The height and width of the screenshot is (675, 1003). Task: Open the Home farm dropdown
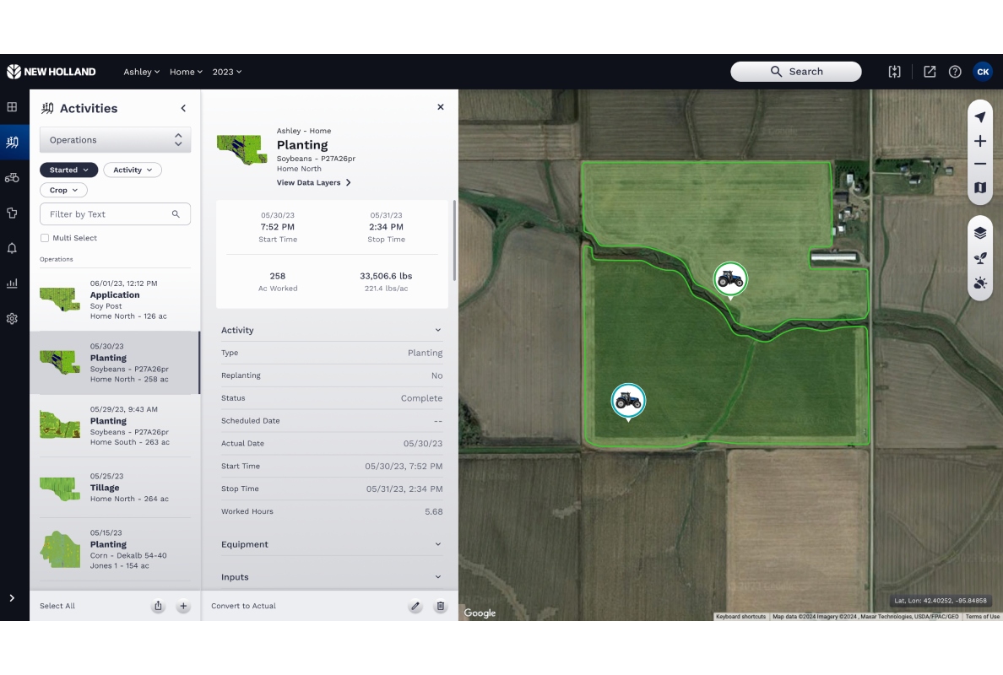tap(186, 72)
